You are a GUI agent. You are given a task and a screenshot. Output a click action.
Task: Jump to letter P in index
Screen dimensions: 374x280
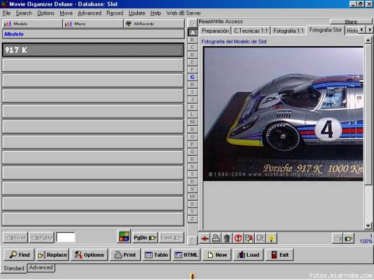192,144
